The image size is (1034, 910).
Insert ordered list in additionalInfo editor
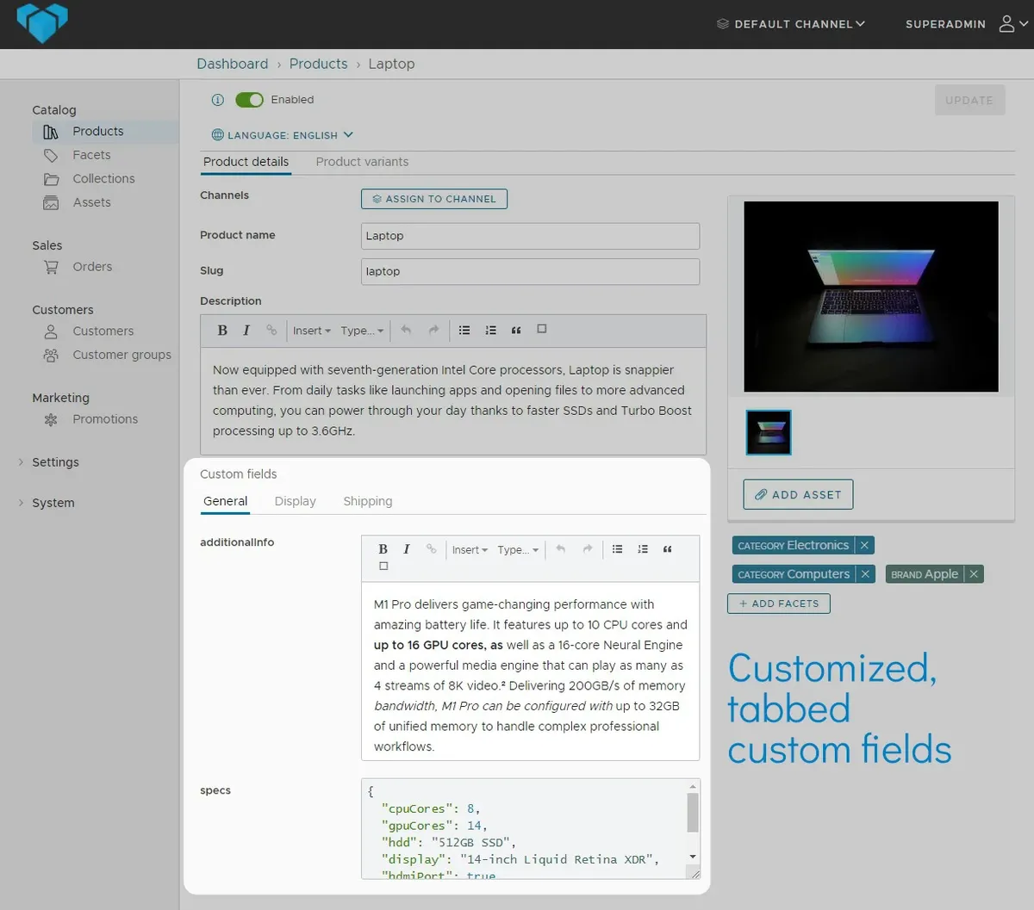tap(643, 549)
